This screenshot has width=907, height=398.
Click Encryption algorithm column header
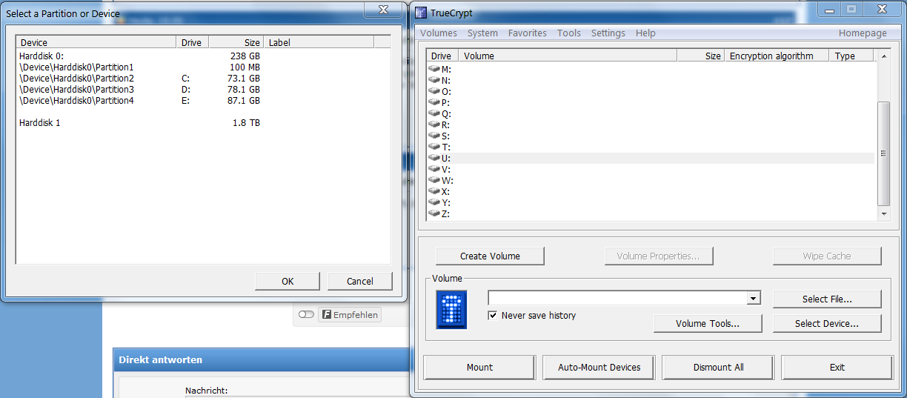(776, 56)
